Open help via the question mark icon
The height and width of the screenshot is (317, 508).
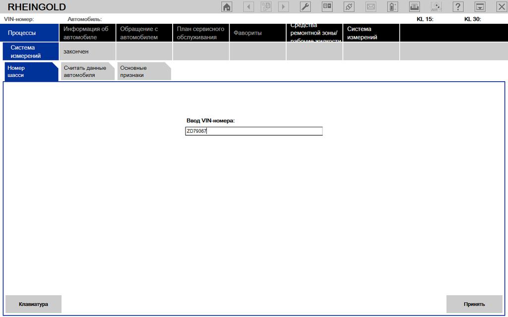tap(458, 7)
